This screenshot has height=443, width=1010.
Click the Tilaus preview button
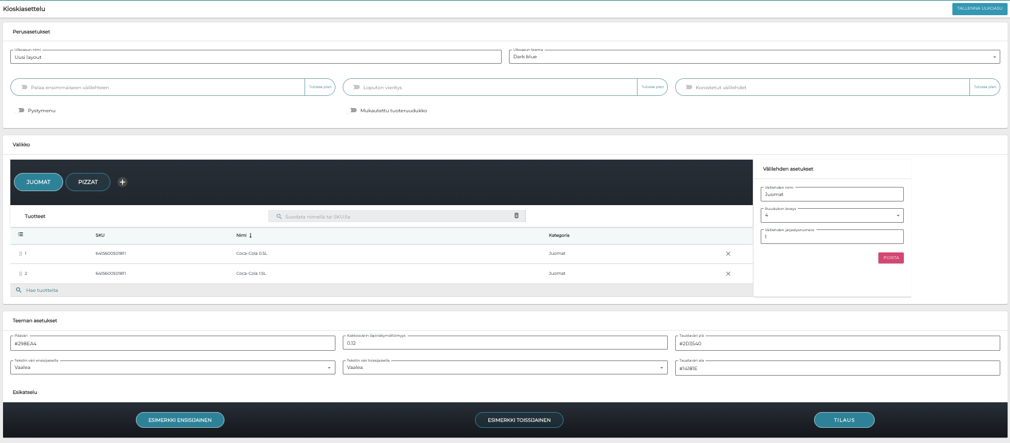coord(844,420)
